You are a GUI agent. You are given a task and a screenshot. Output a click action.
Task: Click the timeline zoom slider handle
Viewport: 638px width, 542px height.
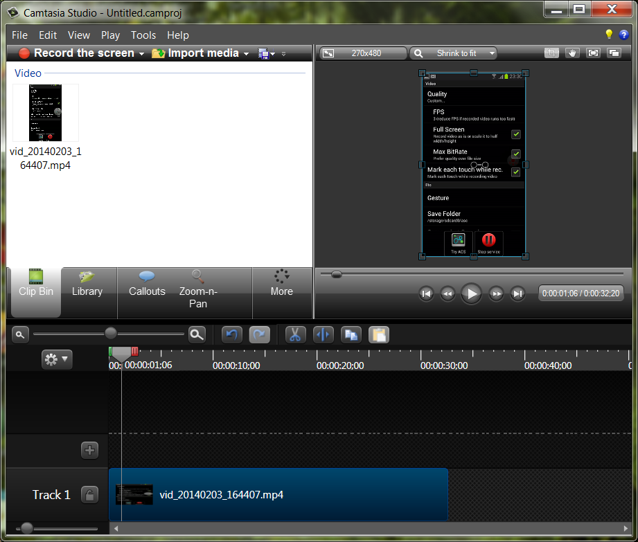point(111,334)
